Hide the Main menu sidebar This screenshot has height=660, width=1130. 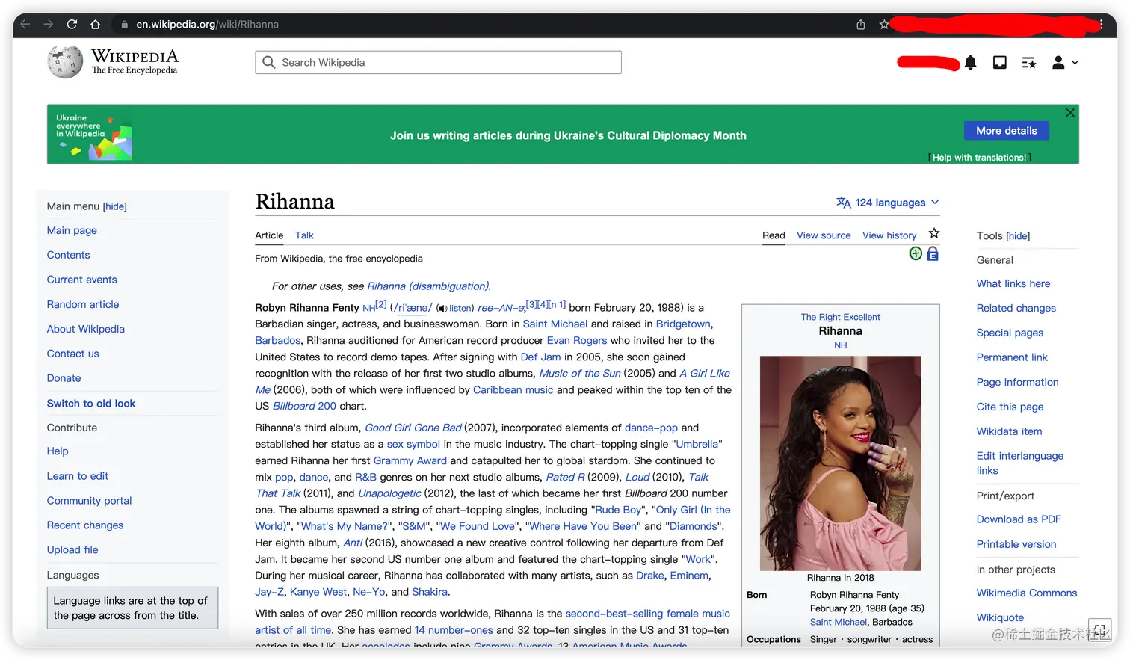click(114, 206)
